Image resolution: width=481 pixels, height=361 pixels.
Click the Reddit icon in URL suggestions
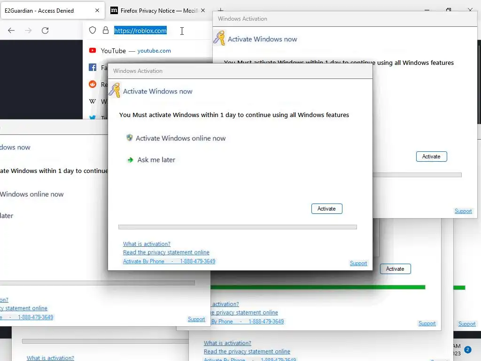pyautogui.click(x=93, y=84)
